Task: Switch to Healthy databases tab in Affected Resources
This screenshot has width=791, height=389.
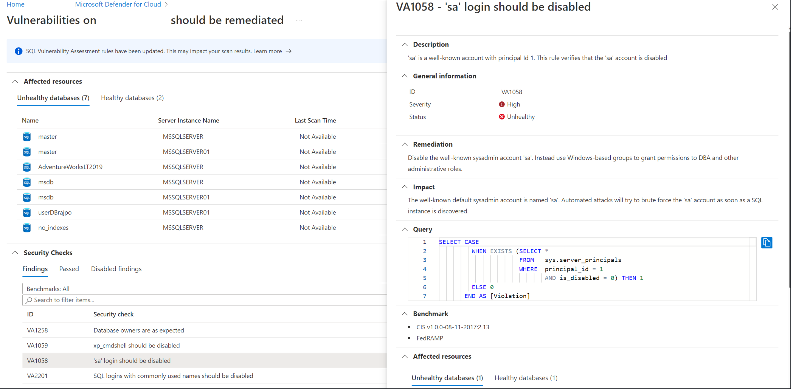Action: pos(132,98)
